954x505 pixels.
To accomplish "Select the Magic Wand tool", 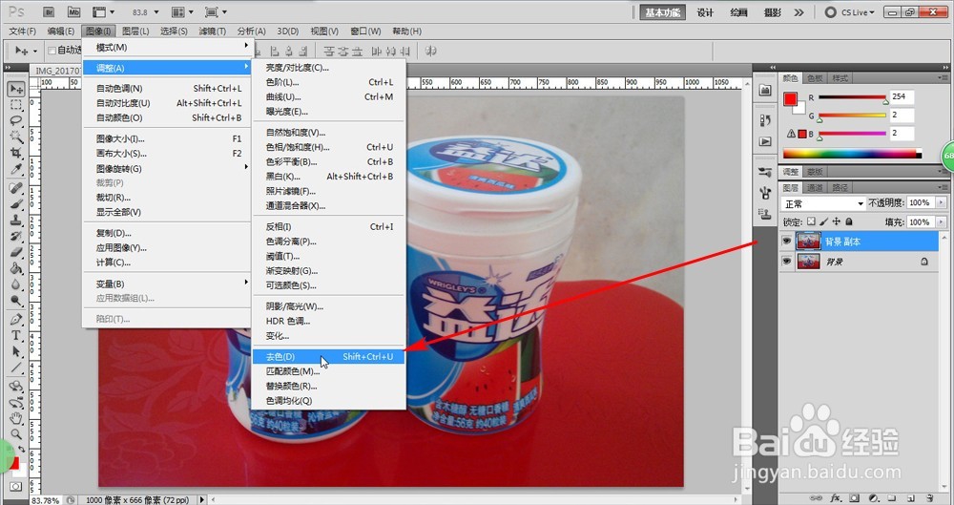I will 16,137.
